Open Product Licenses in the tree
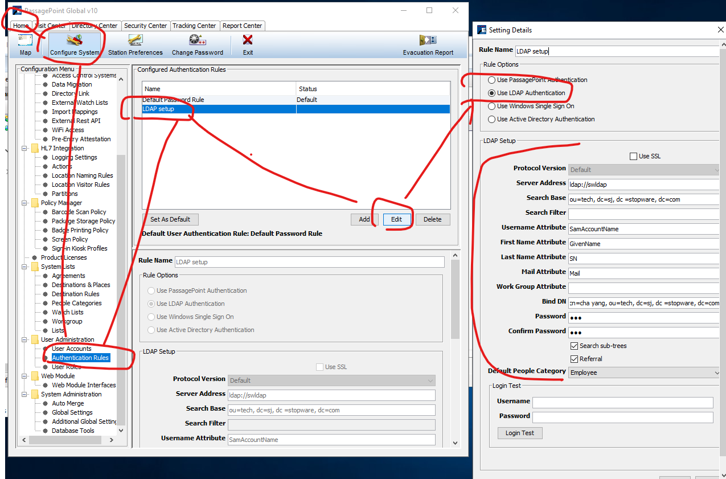Image resolution: width=726 pixels, height=479 pixels. (64, 257)
